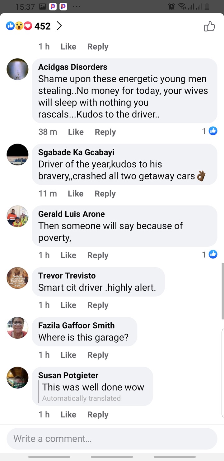
Task: Tap Trevor Trevisto's avatar image
Action: coord(18,278)
